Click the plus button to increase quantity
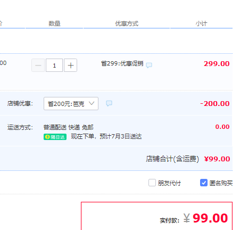The height and width of the screenshot is (230, 240). pyautogui.click(x=70, y=65)
